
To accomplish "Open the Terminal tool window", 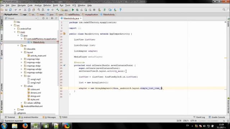I will click(x=10, y=117).
